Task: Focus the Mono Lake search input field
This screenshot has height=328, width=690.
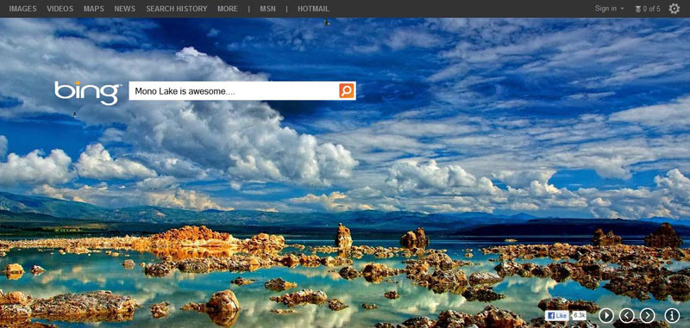Action: pos(234,91)
